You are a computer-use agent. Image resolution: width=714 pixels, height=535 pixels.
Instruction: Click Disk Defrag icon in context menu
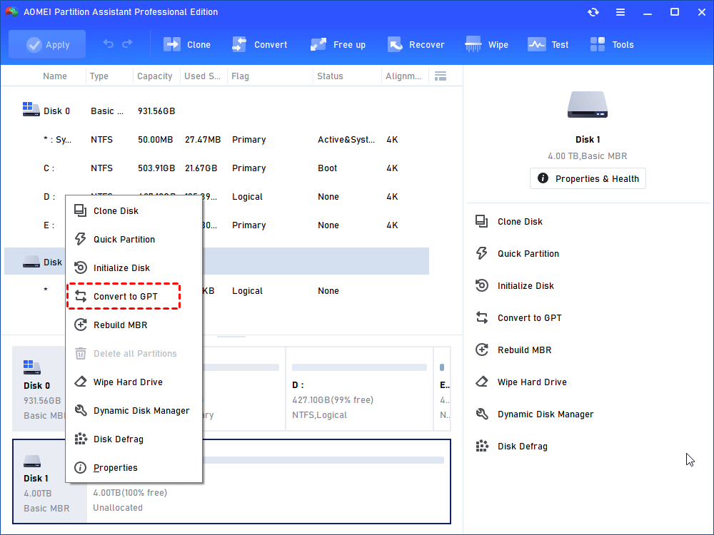(81, 439)
